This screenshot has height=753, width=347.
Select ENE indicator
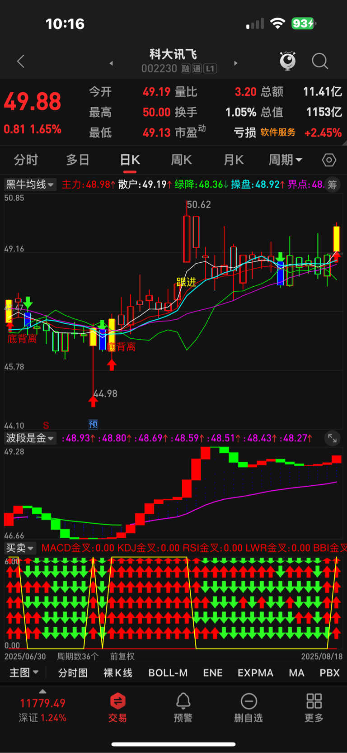[x=213, y=673]
